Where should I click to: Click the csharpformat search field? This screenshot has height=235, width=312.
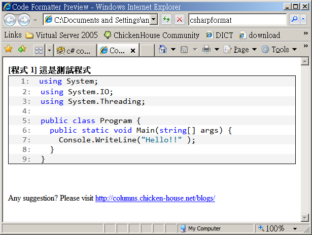pyautogui.click(x=237, y=20)
